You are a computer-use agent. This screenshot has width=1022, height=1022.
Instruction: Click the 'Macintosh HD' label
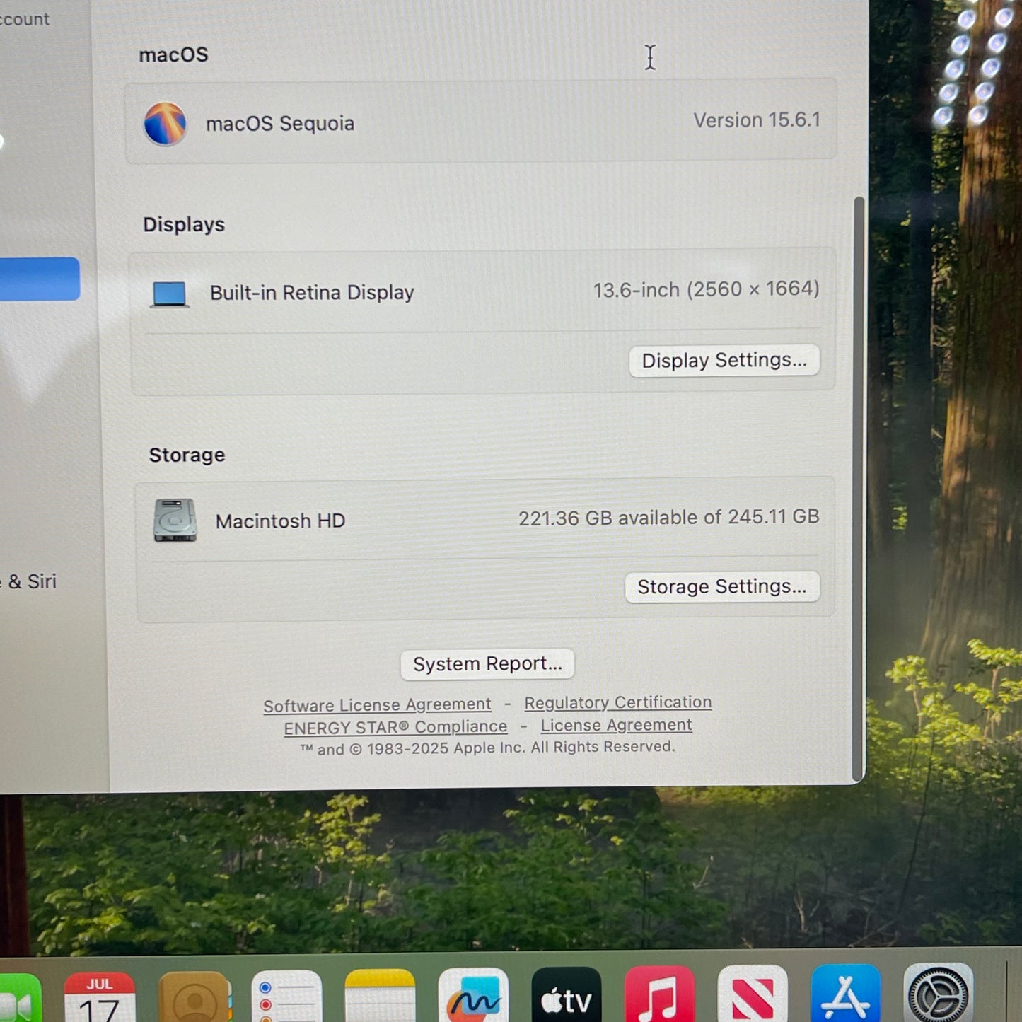coord(280,521)
